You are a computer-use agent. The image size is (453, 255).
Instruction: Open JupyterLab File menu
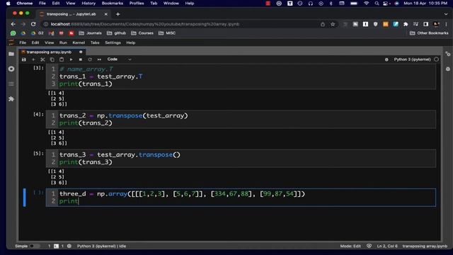point(23,42)
